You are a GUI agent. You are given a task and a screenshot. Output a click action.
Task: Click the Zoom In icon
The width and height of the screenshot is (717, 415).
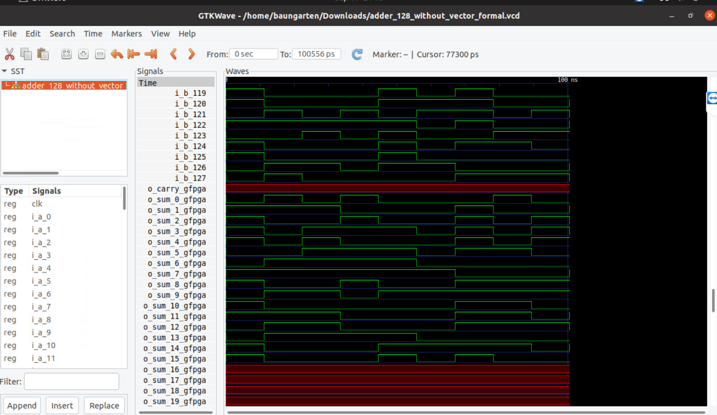pos(83,54)
